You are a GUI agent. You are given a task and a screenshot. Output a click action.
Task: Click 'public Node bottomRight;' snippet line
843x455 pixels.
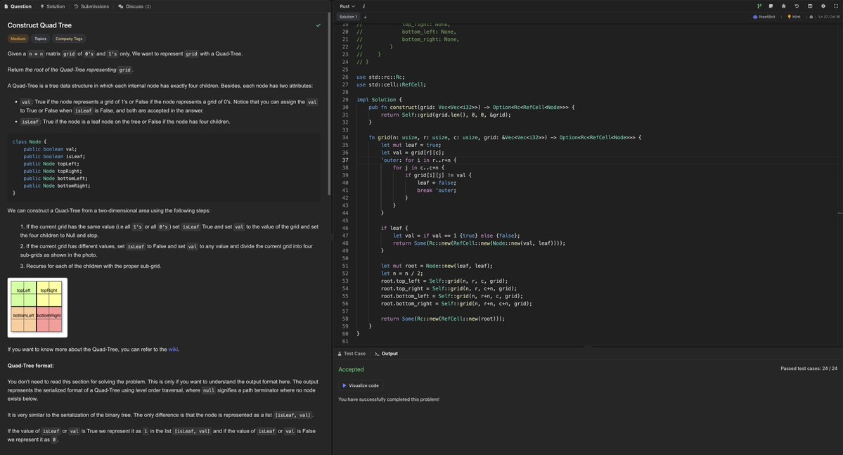(57, 186)
